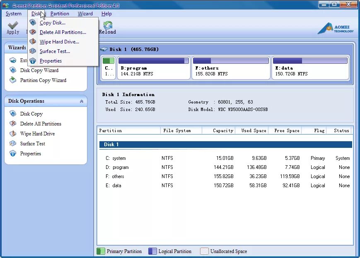Click Copy Disk icon in Disk menu
Viewport: 360px width, 258px height.
[x=33, y=22]
